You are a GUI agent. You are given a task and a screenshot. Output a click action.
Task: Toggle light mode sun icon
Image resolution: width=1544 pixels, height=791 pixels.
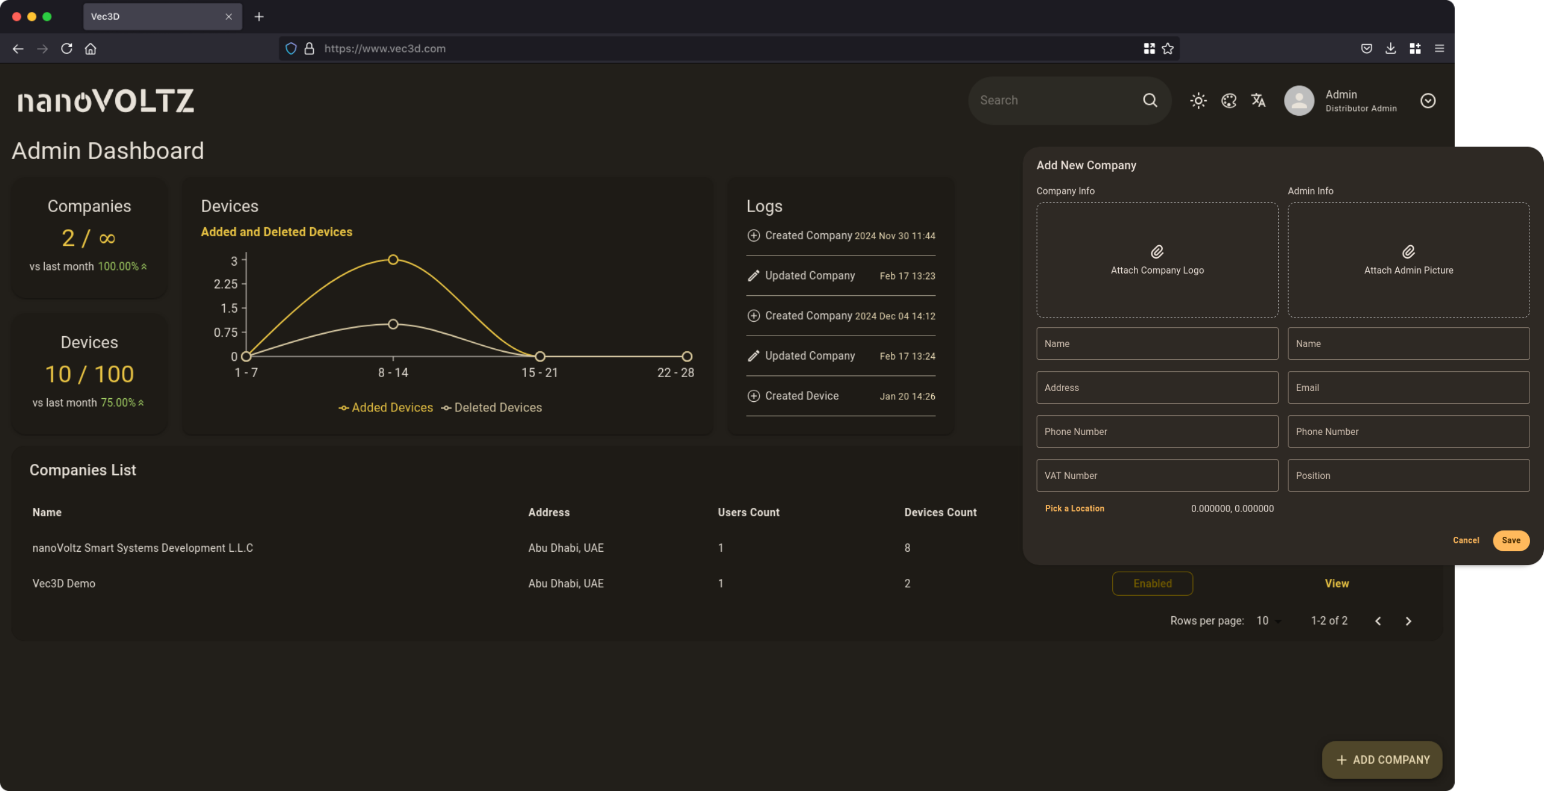coord(1198,101)
